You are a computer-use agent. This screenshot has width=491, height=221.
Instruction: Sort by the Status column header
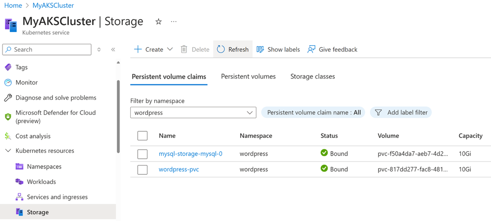coord(329,136)
